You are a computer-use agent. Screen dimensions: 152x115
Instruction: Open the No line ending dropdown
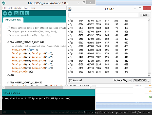click(122, 80)
